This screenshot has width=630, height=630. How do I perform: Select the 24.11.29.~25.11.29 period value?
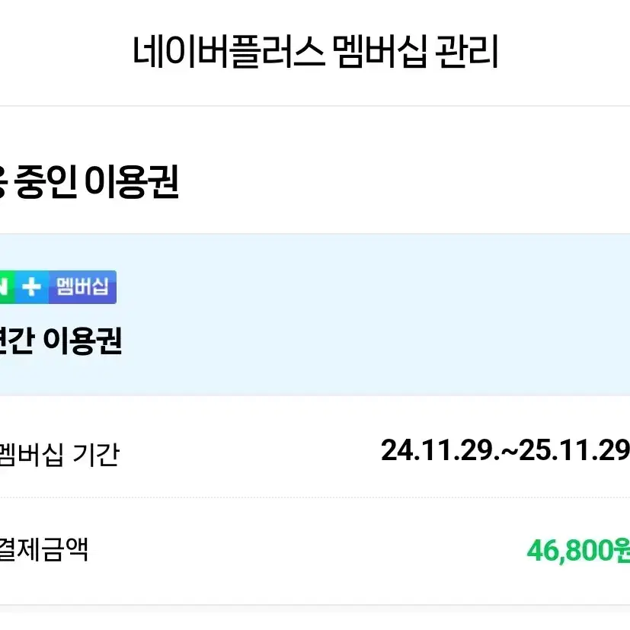click(x=505, y=450)
